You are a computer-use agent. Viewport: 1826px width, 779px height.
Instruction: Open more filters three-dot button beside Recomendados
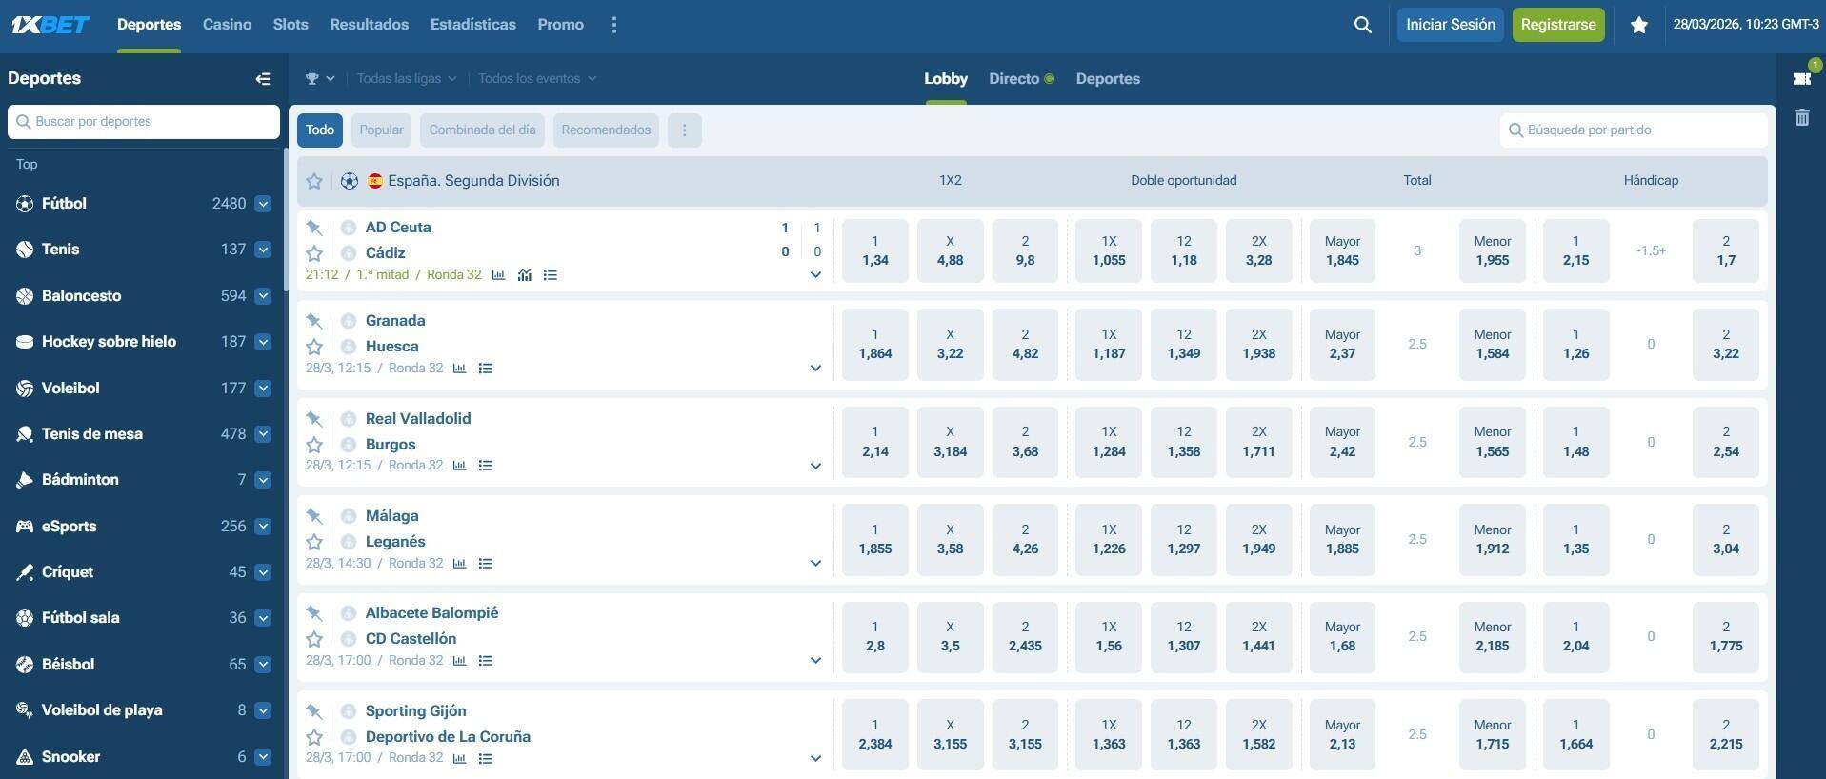tap(684, 130)
